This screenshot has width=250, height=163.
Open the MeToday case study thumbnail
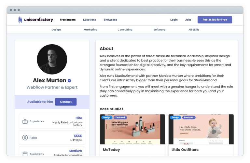pyautogui.click(x=132, y=129)
